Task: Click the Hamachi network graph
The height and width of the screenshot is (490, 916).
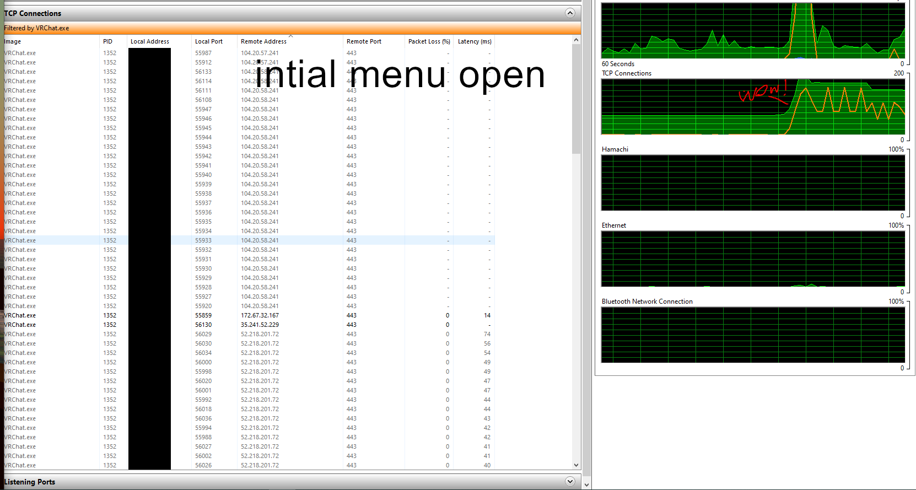Action: point(753,182)
